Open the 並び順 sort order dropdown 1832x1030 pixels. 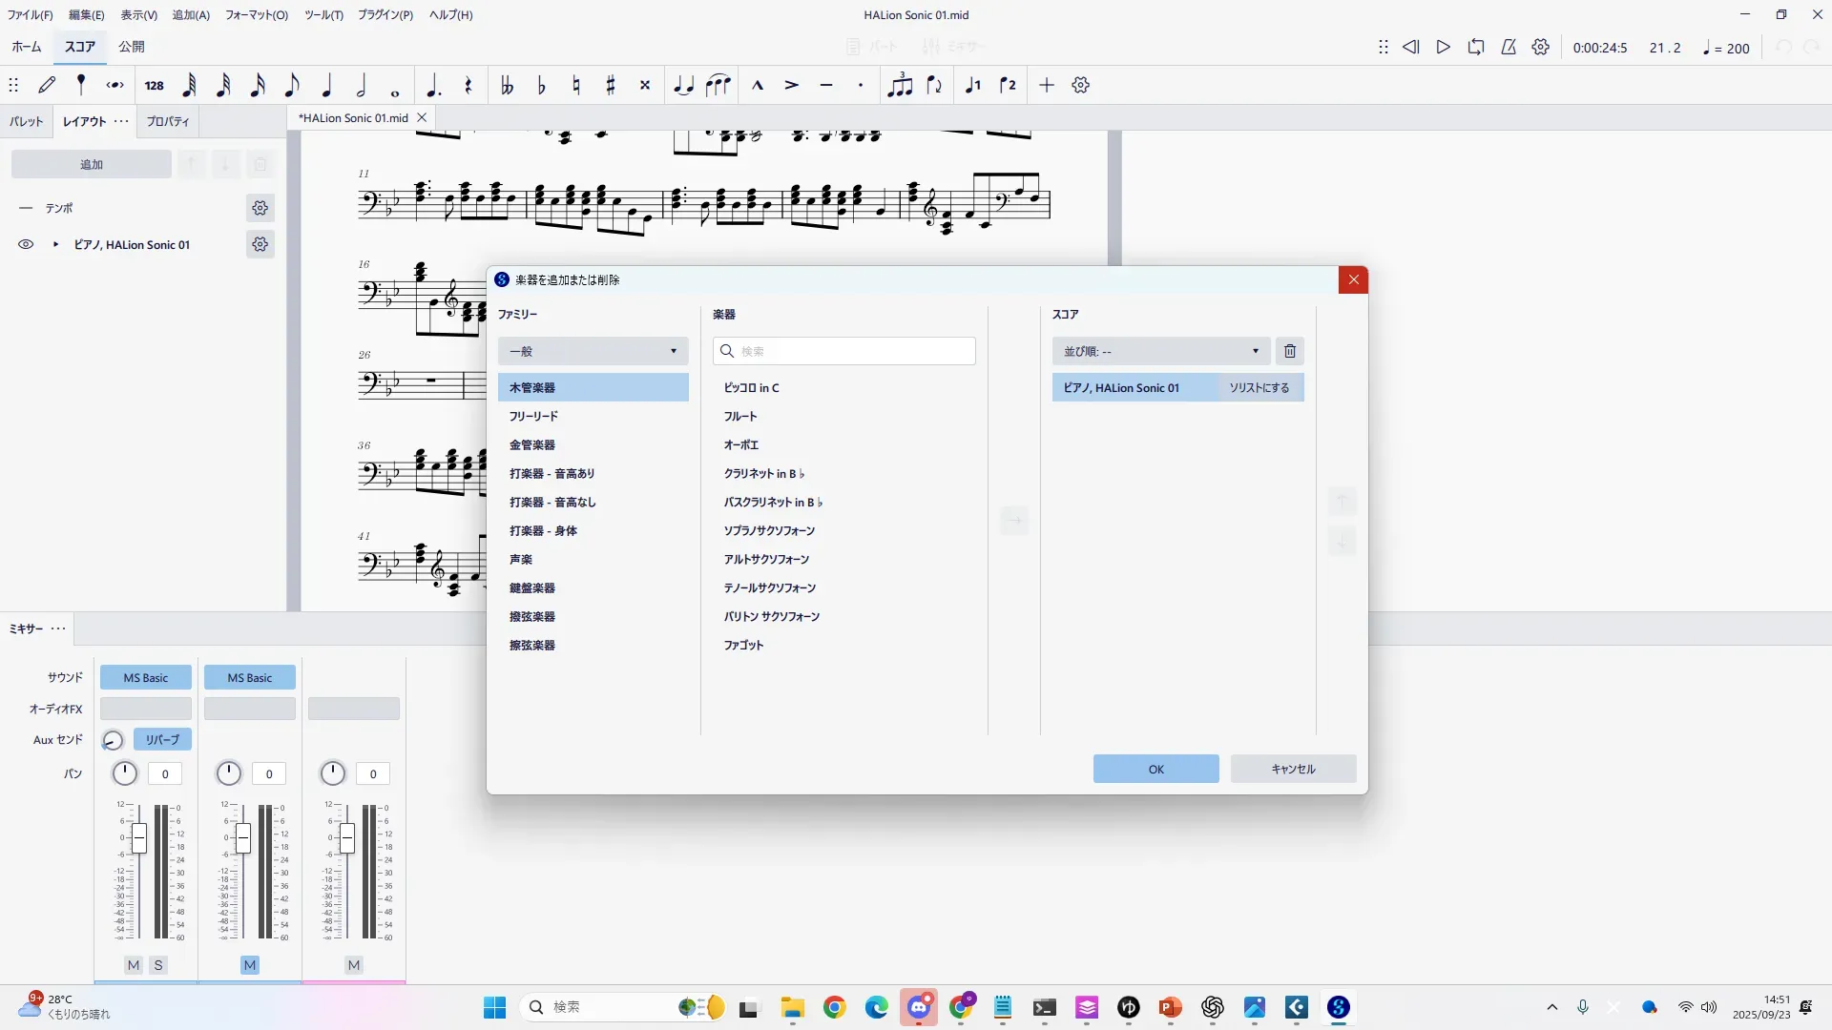(1160, 351)
